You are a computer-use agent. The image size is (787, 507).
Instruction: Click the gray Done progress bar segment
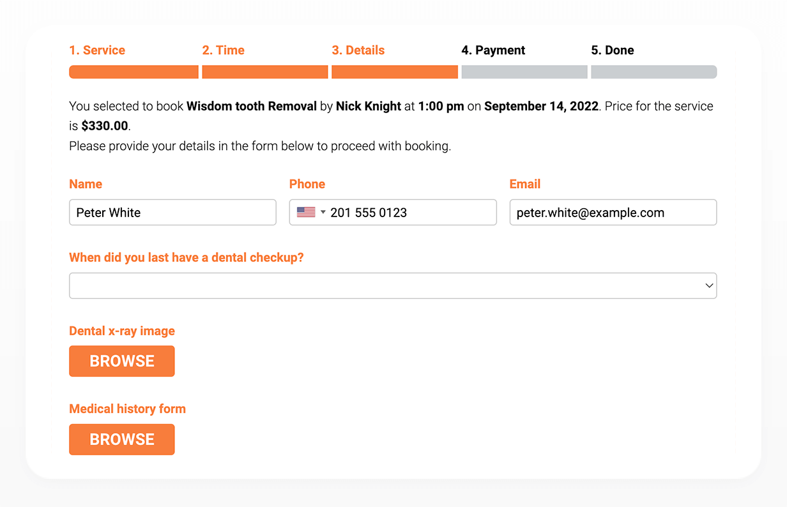tap(654, 72)
